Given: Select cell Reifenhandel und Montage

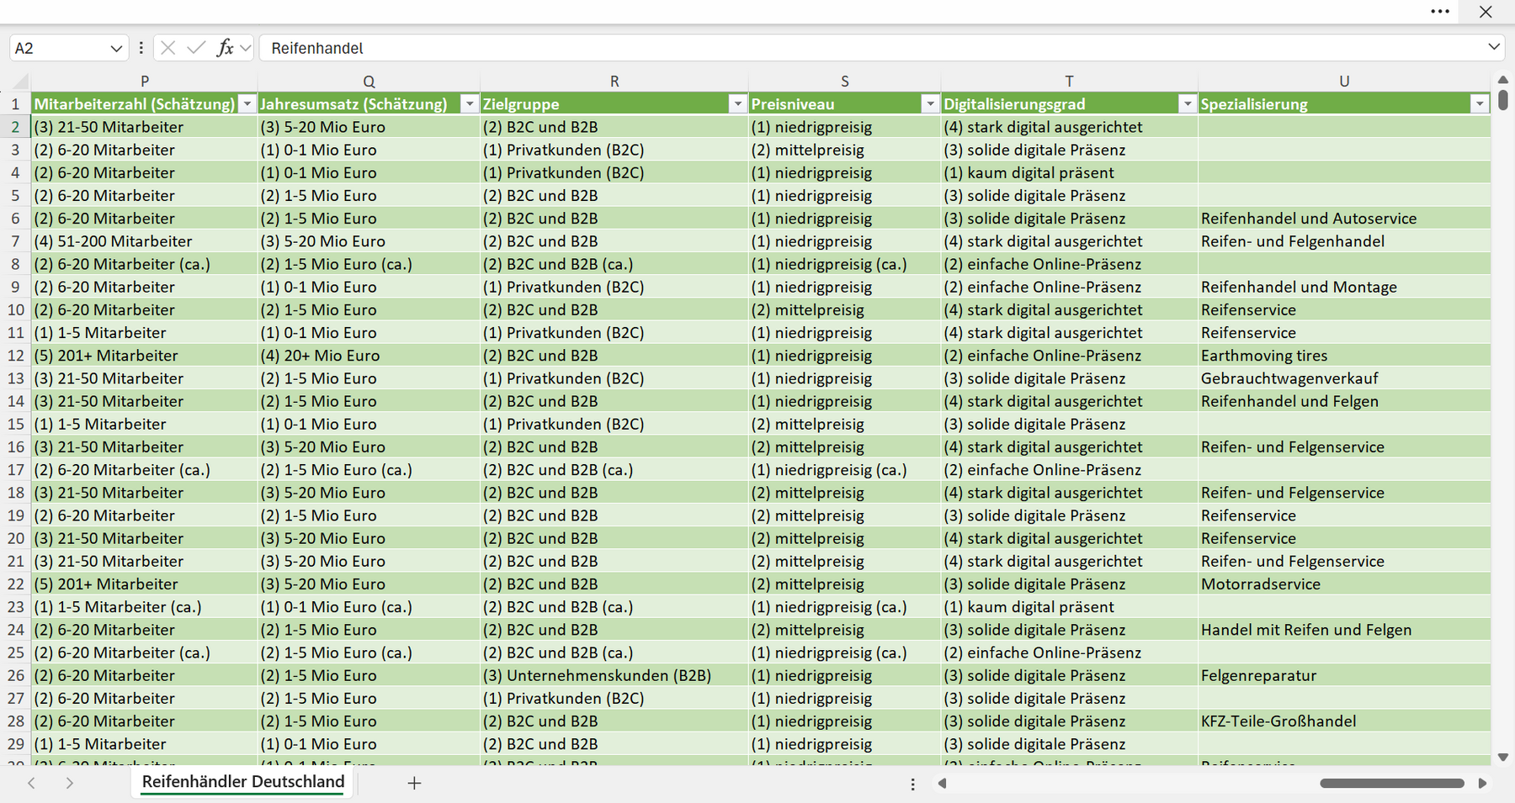Looking at the screenshot, I should coord(1344,287).
